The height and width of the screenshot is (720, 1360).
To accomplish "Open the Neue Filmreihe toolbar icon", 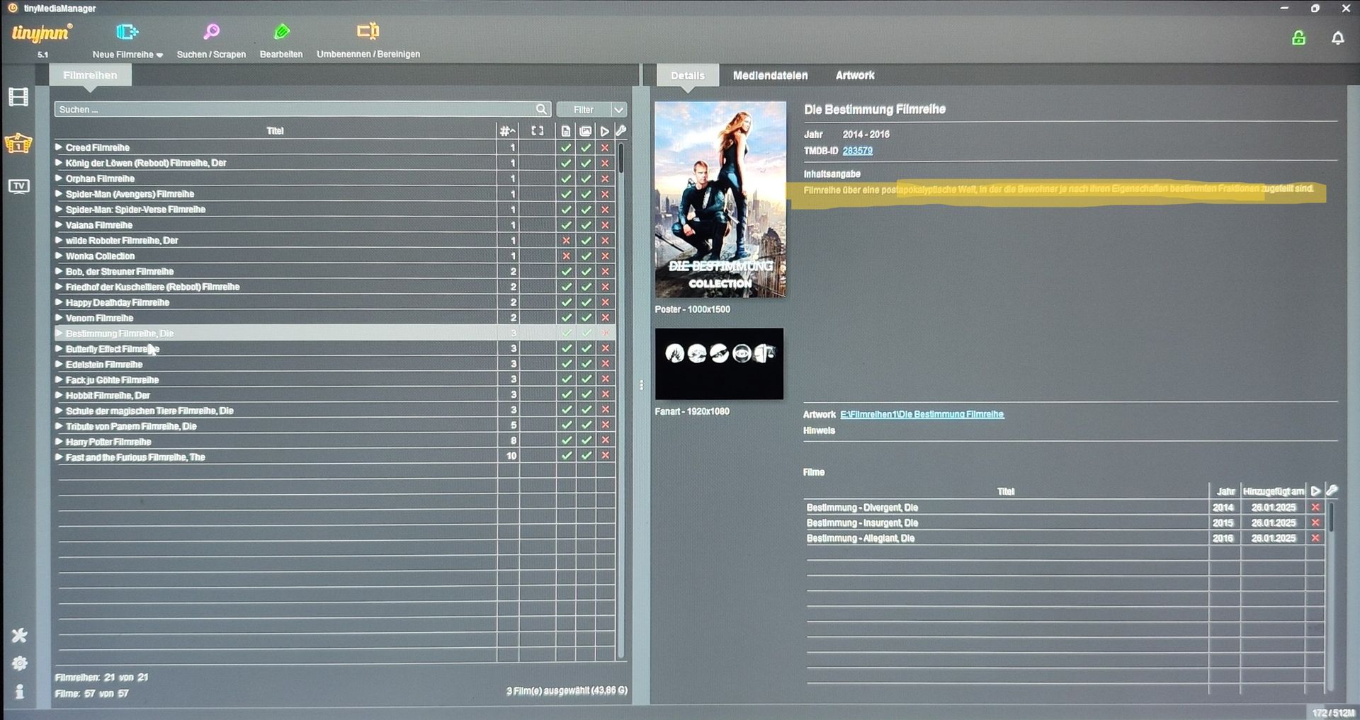I will [x=127, y=32].
